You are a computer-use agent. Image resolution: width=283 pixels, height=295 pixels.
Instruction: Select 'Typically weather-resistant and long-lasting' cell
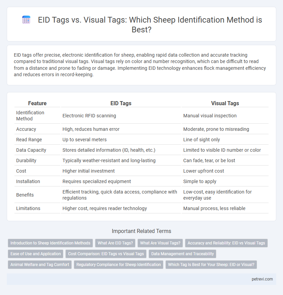121,160
